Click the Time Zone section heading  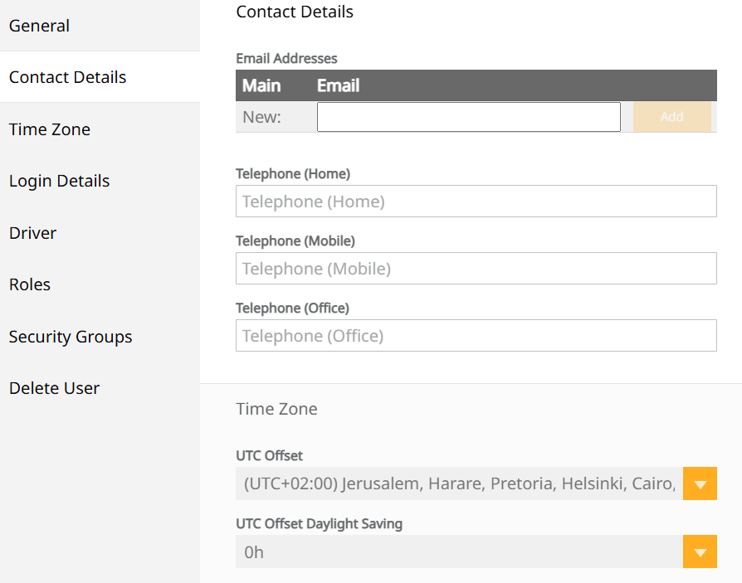click(277, 409)
